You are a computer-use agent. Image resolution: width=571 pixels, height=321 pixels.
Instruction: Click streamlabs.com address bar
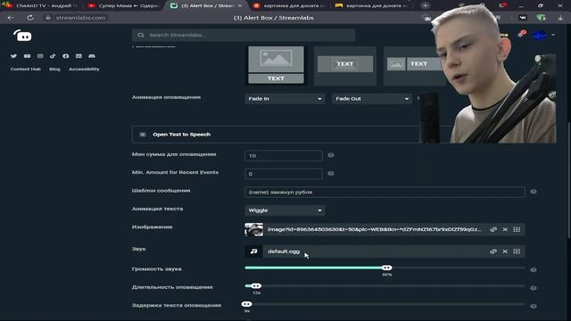tap(80, 18)
